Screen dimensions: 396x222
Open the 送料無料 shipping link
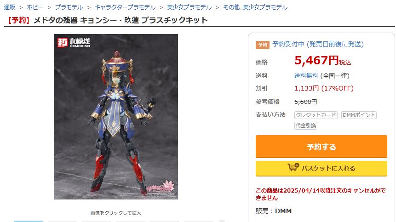click(306, 75)
